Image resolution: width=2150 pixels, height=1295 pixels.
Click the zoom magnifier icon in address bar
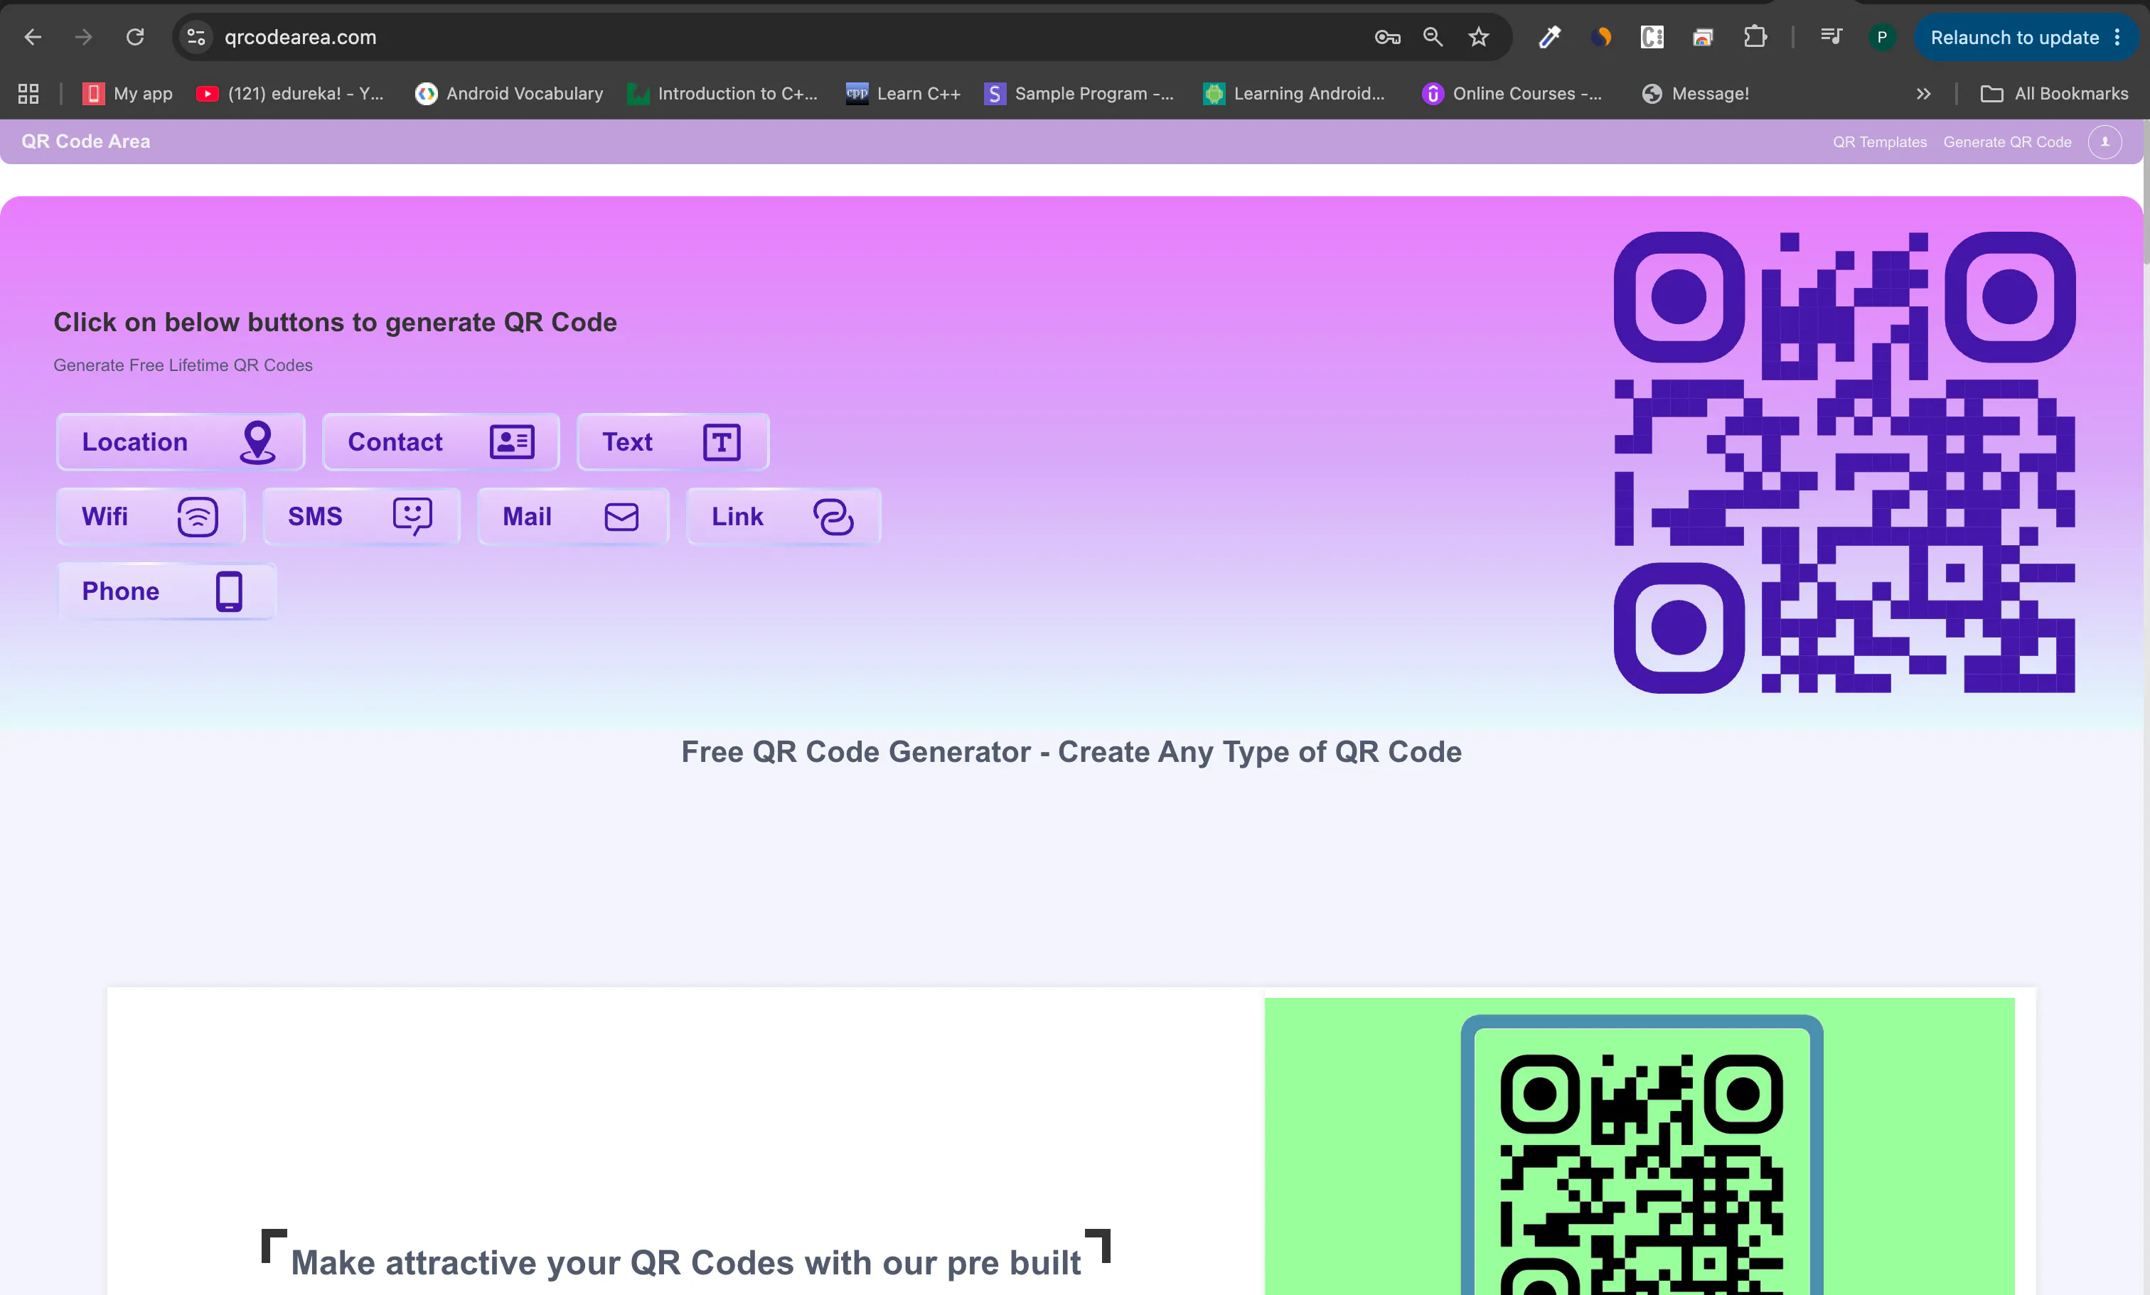[1433, 37]
